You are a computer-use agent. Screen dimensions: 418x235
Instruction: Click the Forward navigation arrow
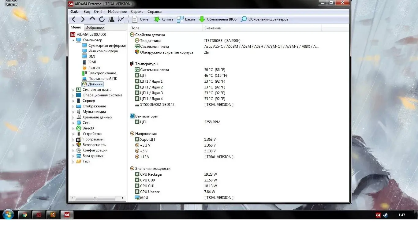click(x=83, y=19)
